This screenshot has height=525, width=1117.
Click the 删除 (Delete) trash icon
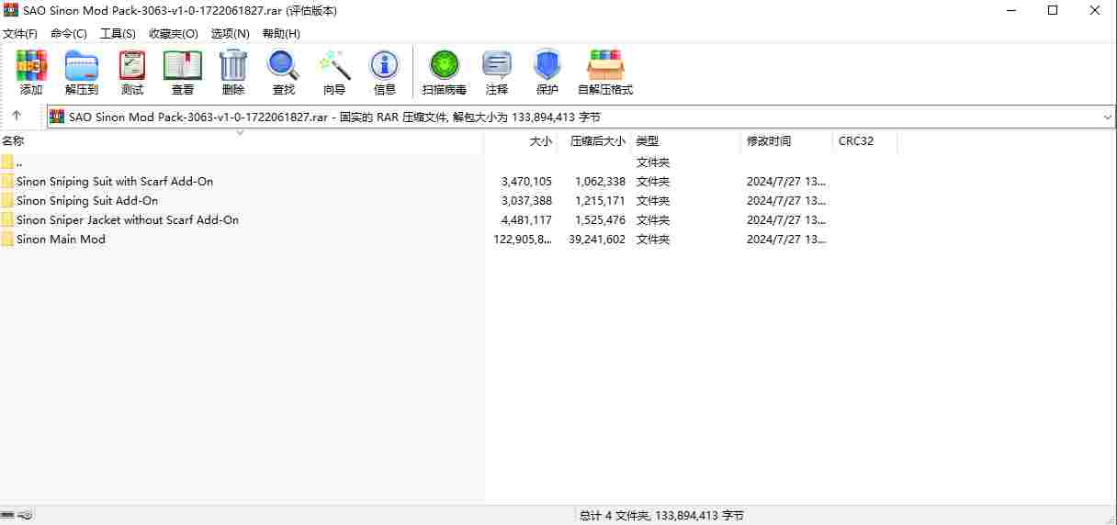point(233,65)
